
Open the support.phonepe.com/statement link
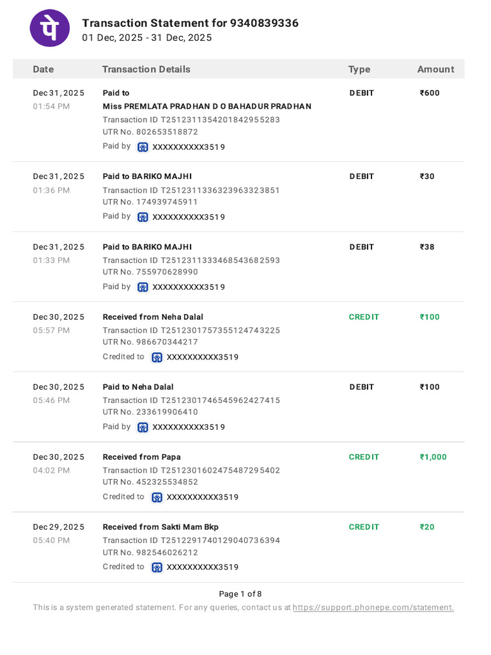click(x=373, y=608)
